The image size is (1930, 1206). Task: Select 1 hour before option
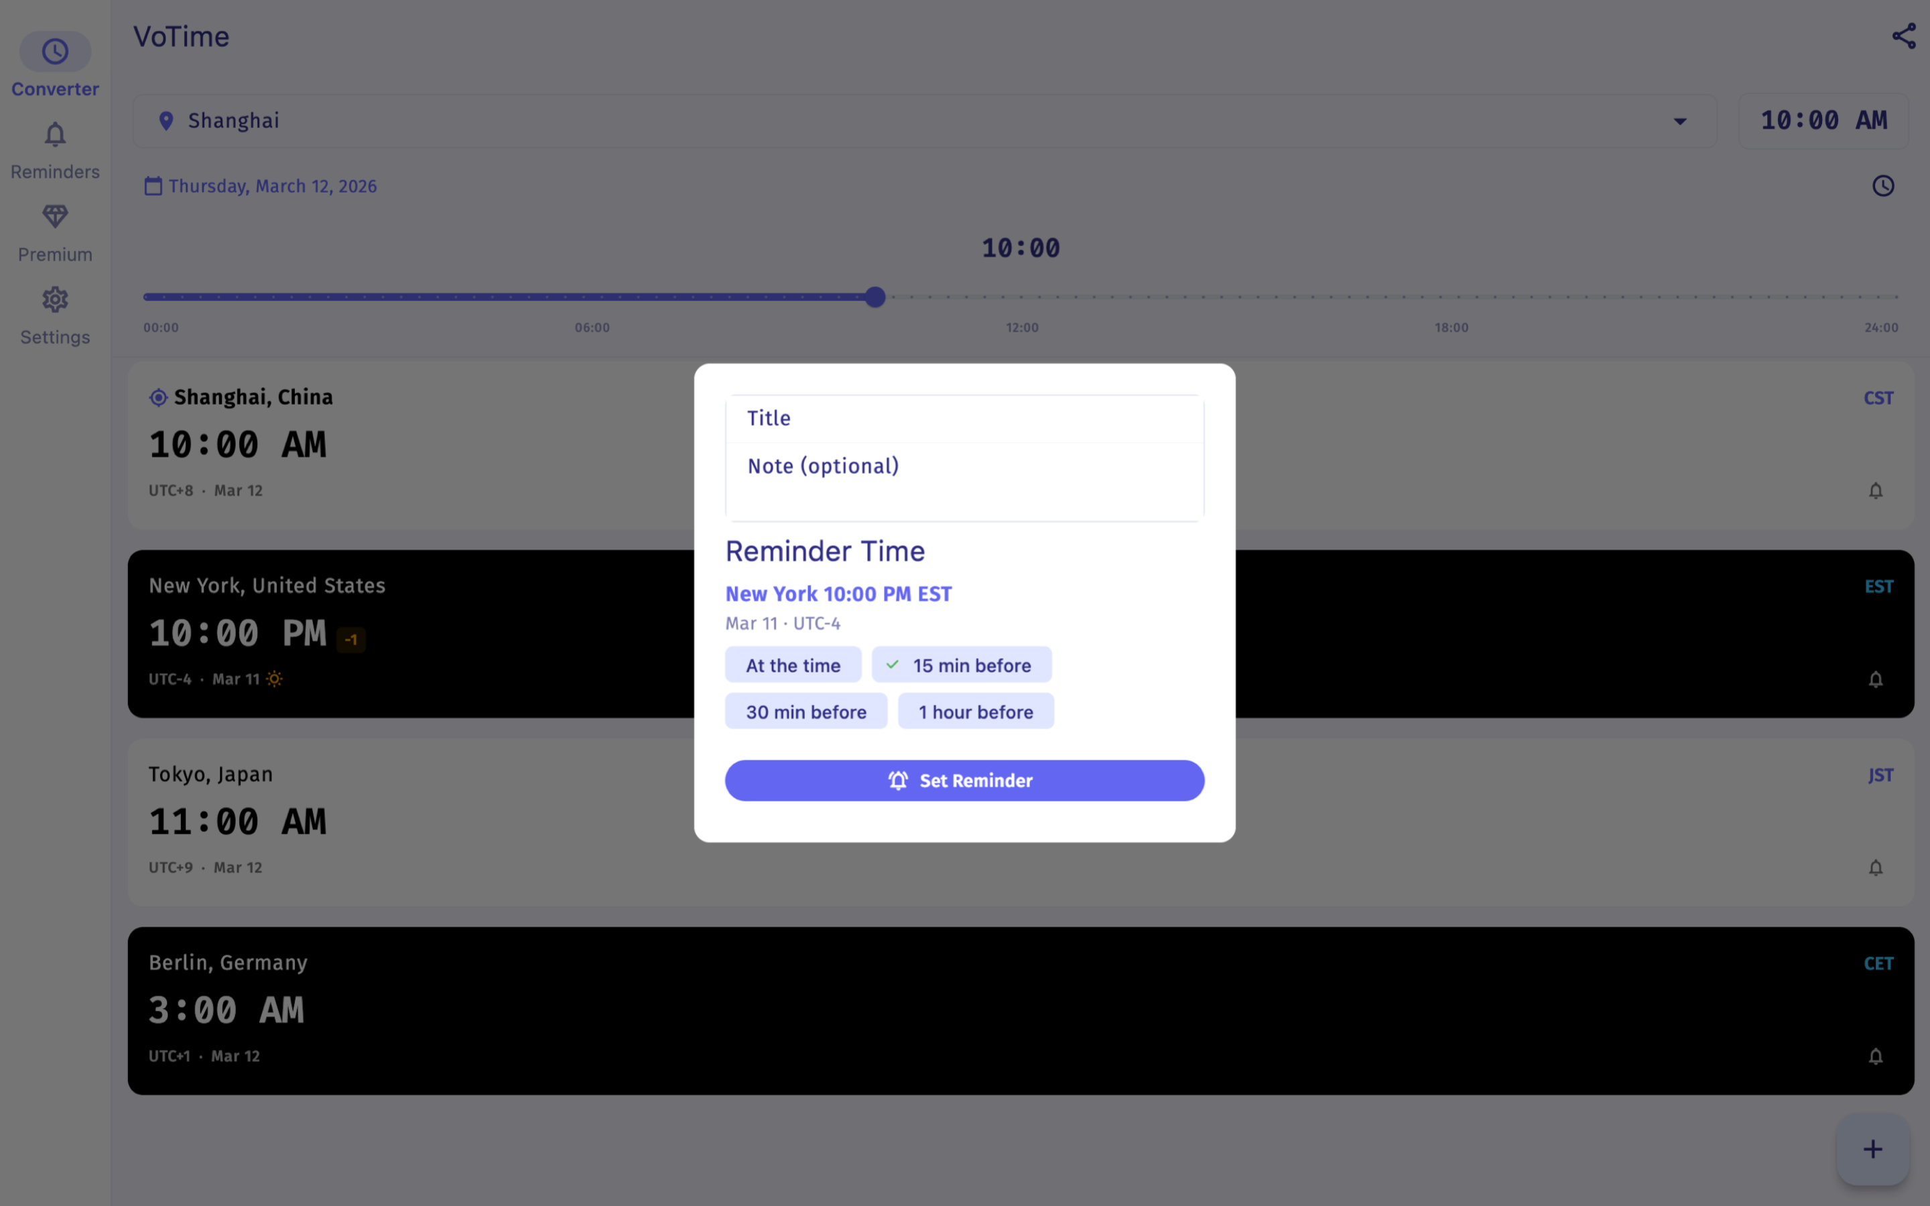[x=975, y=711]
